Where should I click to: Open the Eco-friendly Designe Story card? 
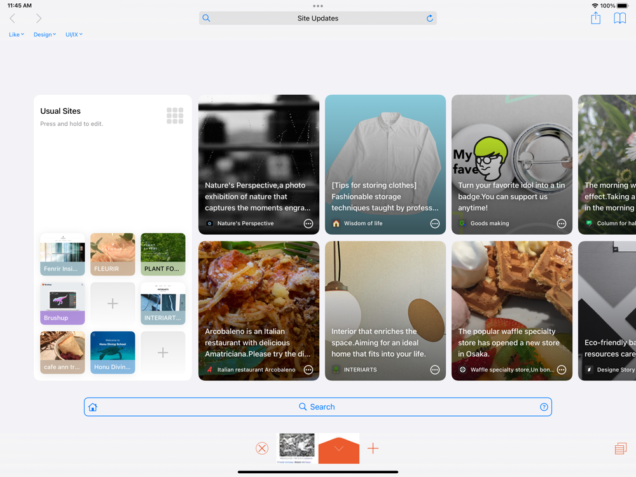tap(607, 311)
